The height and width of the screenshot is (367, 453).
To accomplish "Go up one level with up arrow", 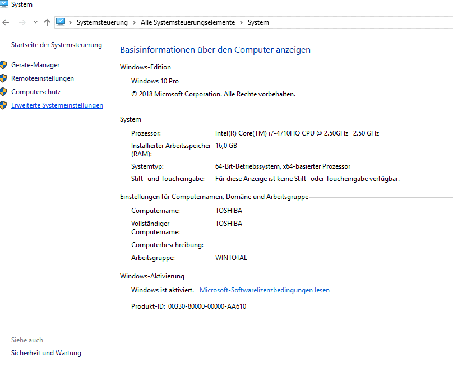I will coord(47,22).
